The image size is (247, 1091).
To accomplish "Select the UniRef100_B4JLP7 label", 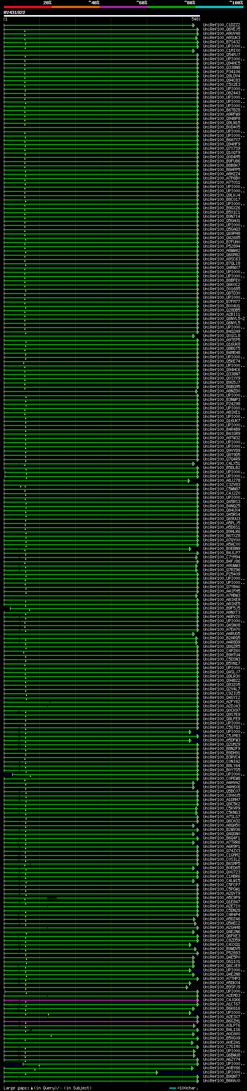I will tap(222, 553).
